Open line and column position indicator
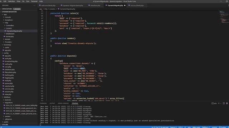Screen dimensions: 229x128 (x=160, y=127)
